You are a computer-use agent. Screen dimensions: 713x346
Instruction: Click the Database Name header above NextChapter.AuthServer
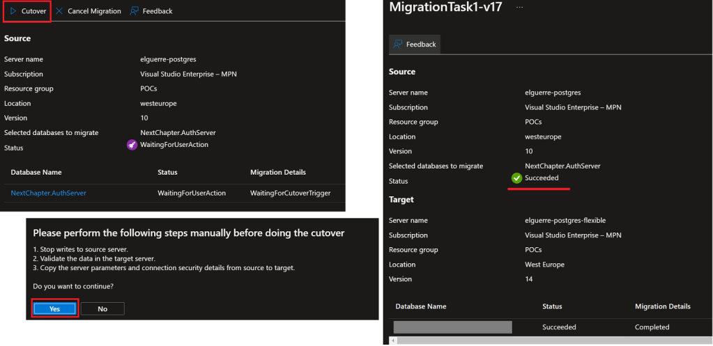(36, 172)
